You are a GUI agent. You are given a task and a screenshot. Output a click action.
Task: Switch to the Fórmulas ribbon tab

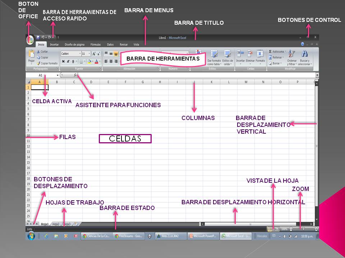[95, 44]
